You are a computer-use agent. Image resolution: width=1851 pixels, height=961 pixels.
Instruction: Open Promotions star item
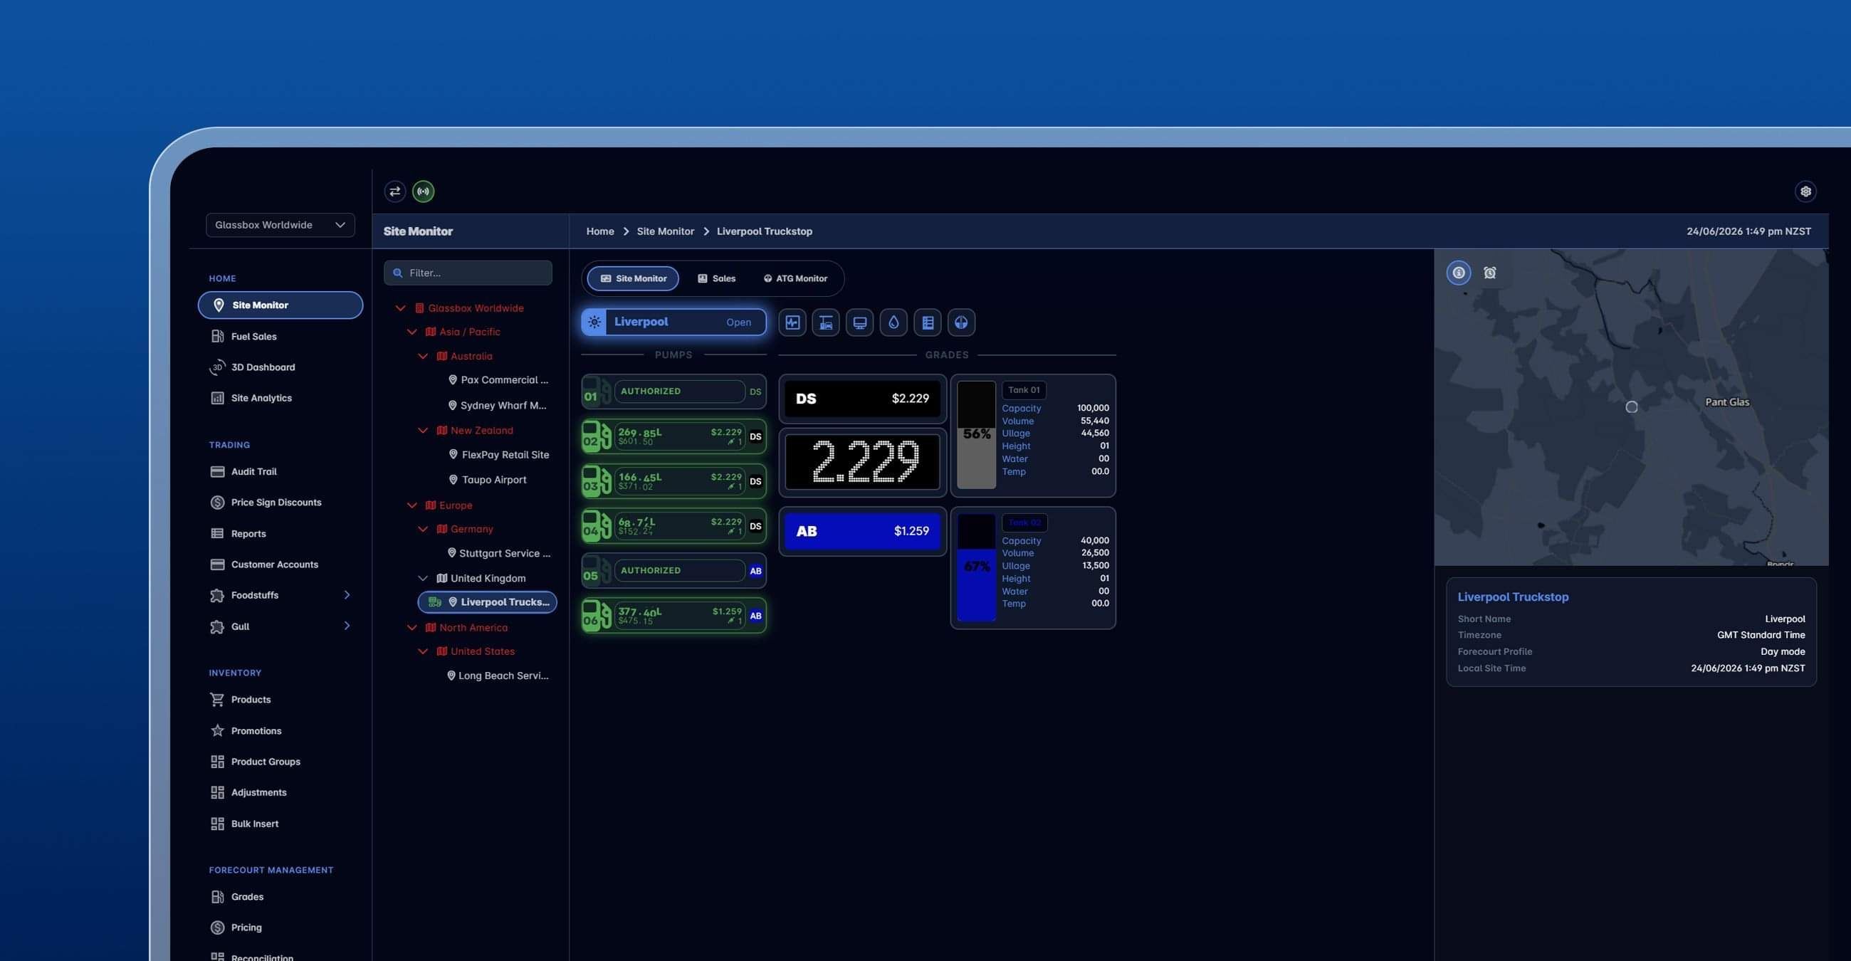[x=256, y=730]
